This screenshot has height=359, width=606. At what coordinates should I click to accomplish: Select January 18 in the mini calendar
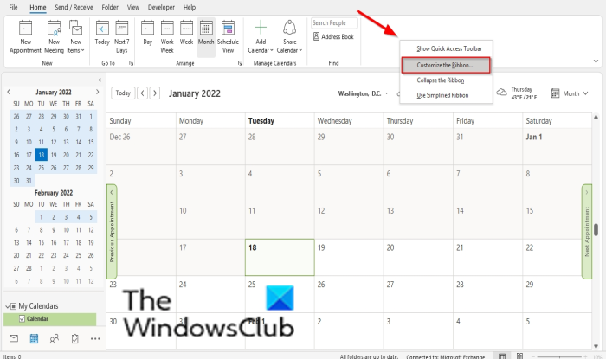click(x=41, y=155)
